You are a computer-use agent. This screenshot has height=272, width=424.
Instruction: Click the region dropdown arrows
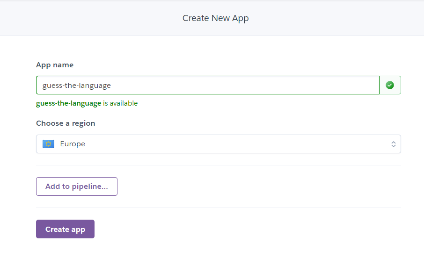[x=394, y=144]
